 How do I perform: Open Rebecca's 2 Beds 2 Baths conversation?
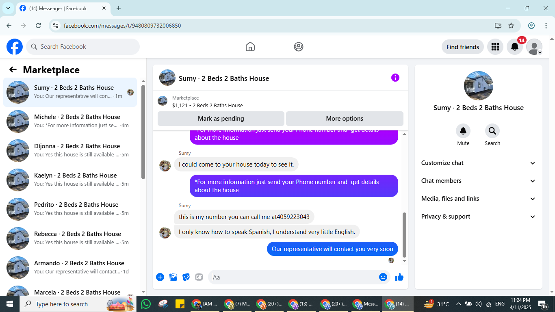[70, 238]
